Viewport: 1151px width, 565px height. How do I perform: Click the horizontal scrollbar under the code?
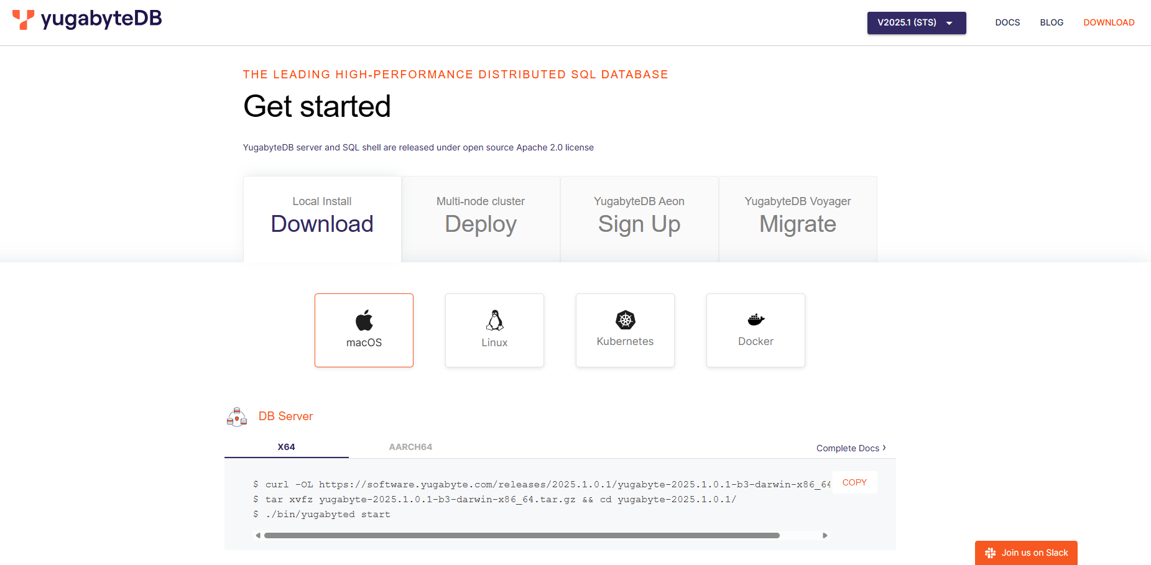[x=522, y=535]
